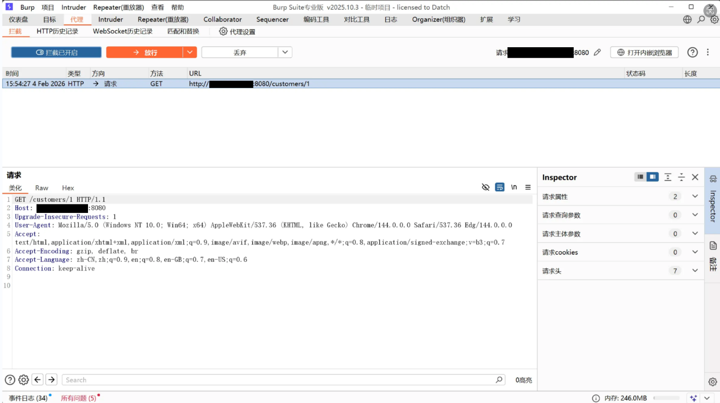Click the 丢弃 drop button
This screenshot has height=403, width=720.
(240, 53)
